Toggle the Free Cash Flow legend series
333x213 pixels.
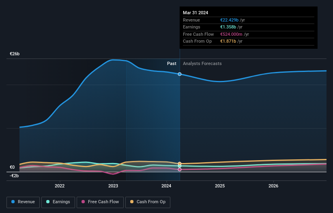coord(100,202)
